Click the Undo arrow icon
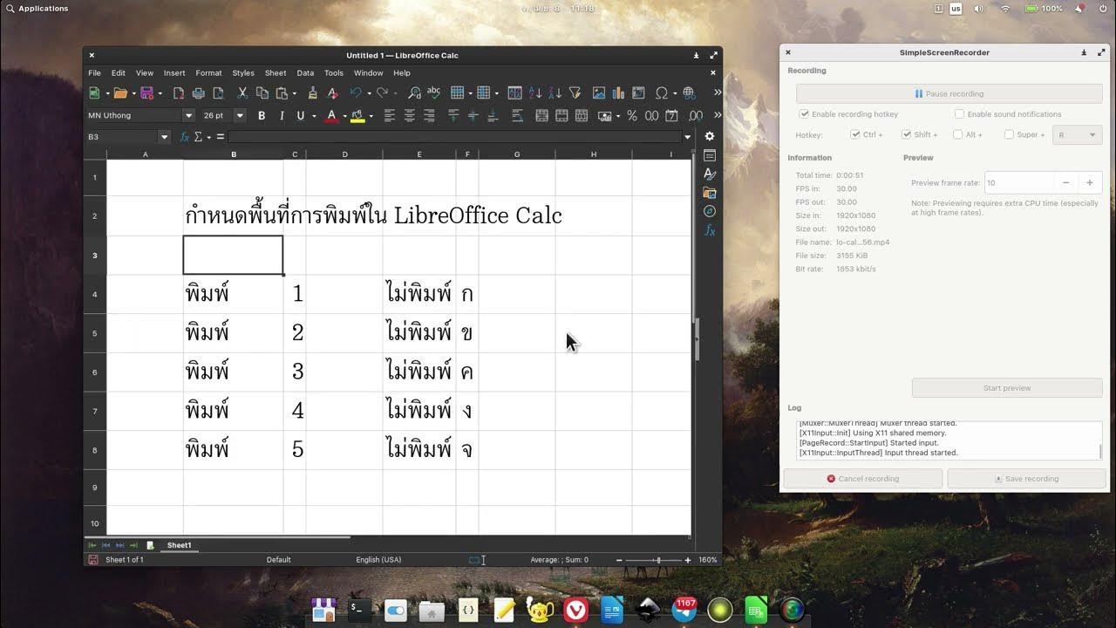 click(356, 92)
